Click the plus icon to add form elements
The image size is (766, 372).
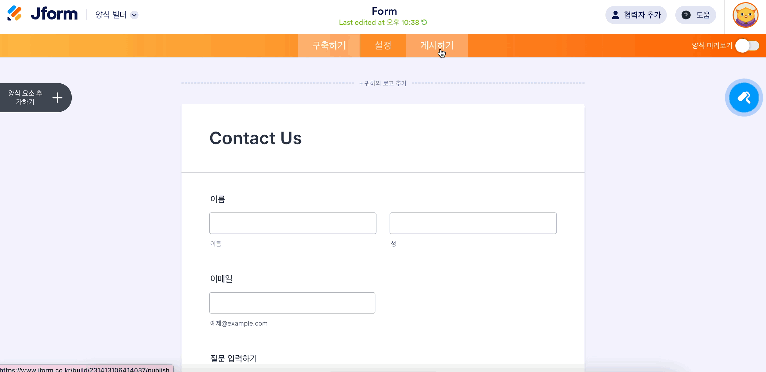click(57, 98)
